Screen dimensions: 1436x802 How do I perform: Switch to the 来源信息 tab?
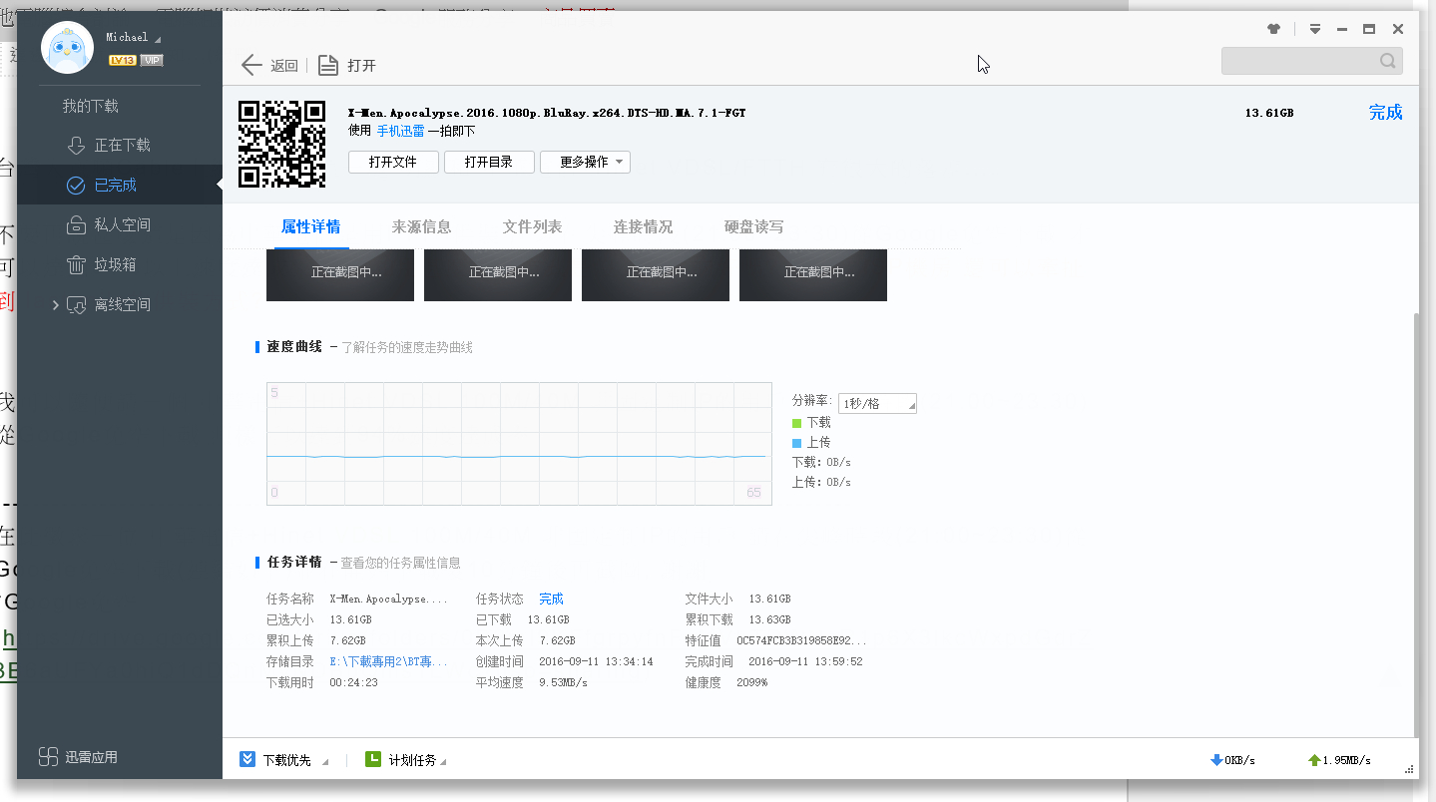coord(421,226)
